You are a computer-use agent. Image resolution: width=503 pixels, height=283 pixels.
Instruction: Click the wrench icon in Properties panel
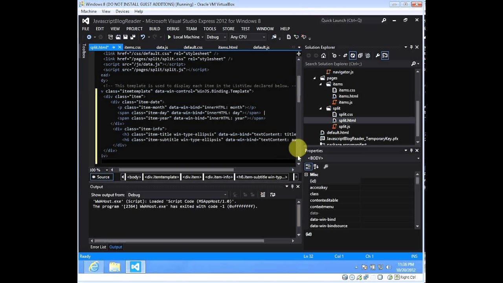[326, 167]
